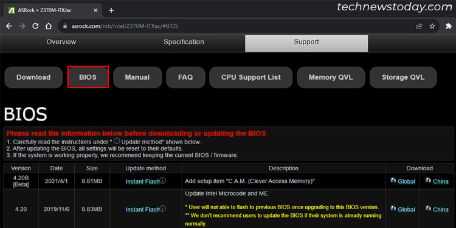456x228 pixels.
Task: Click the BIOS button
Action: coord(88,77)
